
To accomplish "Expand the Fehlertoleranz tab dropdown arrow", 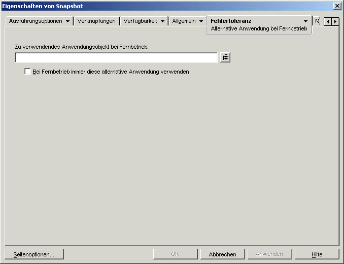I will point(305,21).
